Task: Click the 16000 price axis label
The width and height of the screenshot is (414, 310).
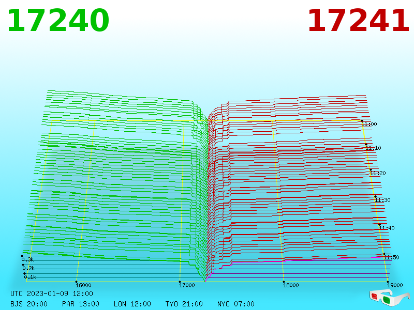Action: 83,285
